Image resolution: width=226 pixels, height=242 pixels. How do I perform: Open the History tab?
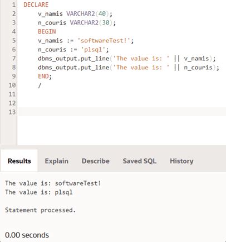coord(181,161)
